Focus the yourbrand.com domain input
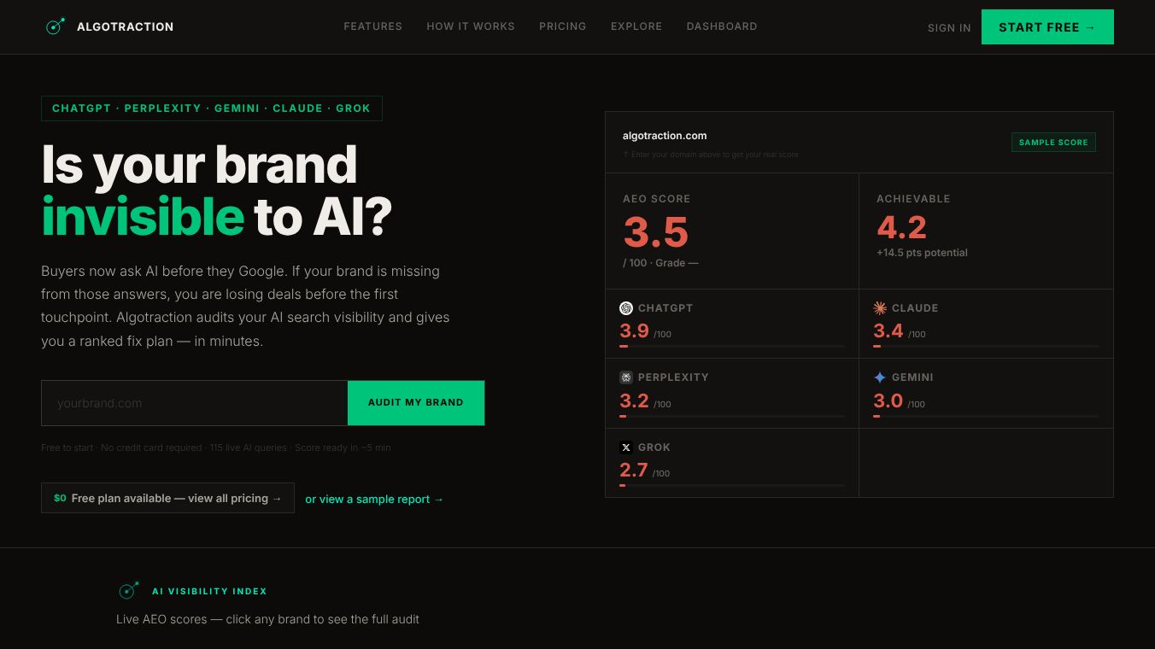The width and height of the screenshot is (1155, 649). (195, 403)
